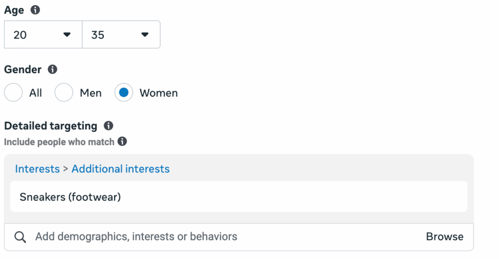Open the maximum age dropdown showing 35
The height and width of the screenshot is (259, 499).
(121, 35)
